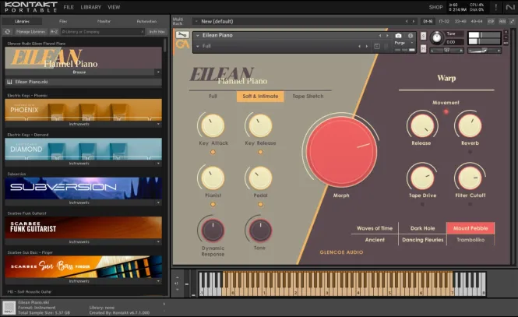Open the Eilean Piano instrument dropdown arrow

click(198, 35)
